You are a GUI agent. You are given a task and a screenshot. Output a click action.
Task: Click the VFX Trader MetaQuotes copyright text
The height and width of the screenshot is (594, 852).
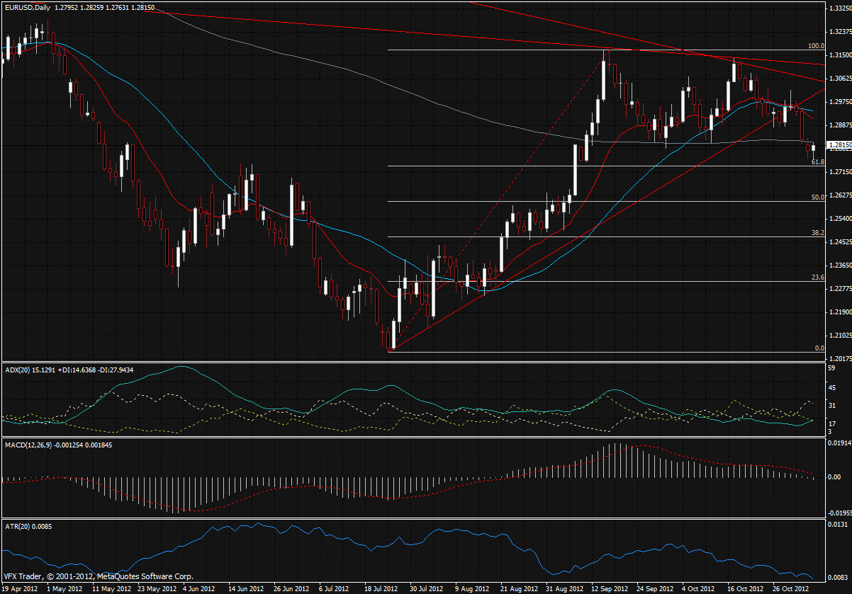(x=97, y=576)
